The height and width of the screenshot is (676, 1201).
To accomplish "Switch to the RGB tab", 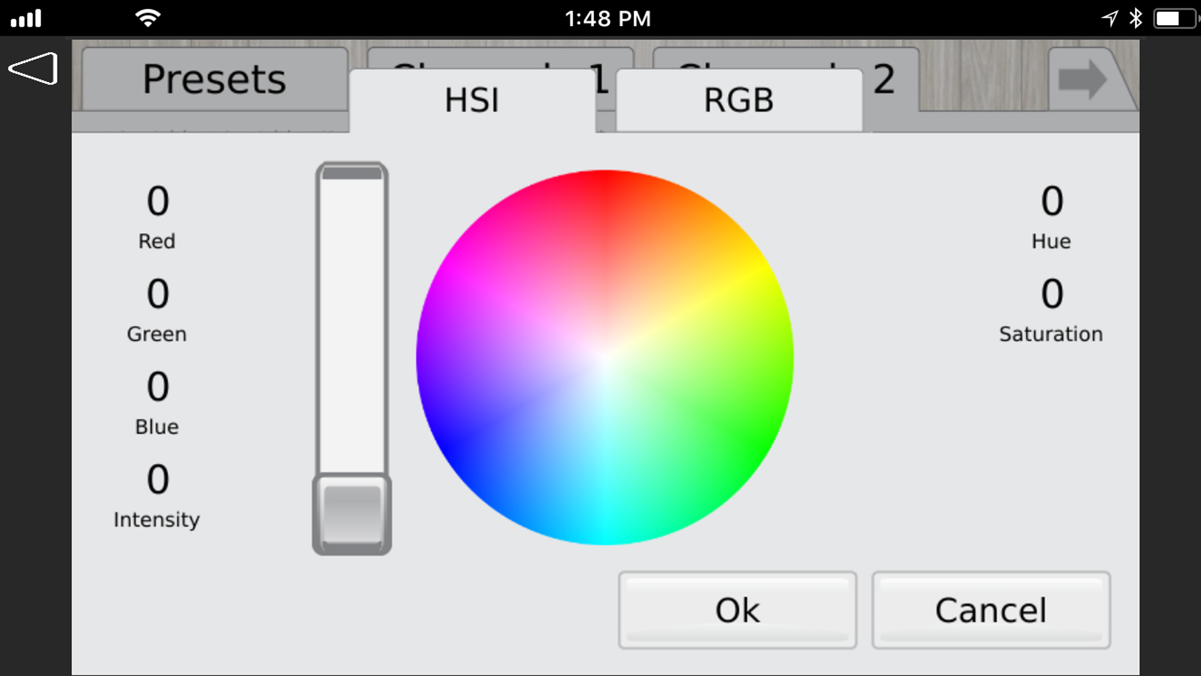I will (738, 101).
